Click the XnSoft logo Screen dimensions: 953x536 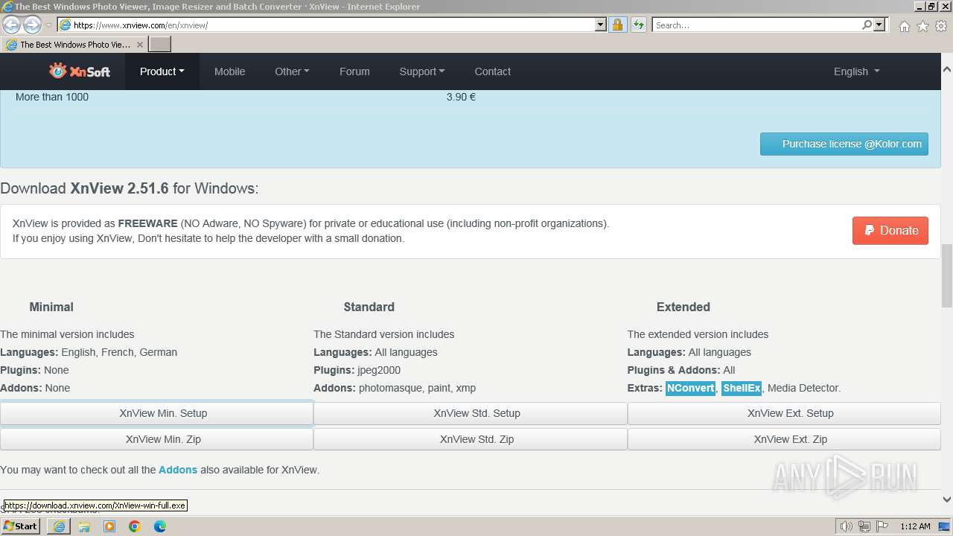coord(80,71)
